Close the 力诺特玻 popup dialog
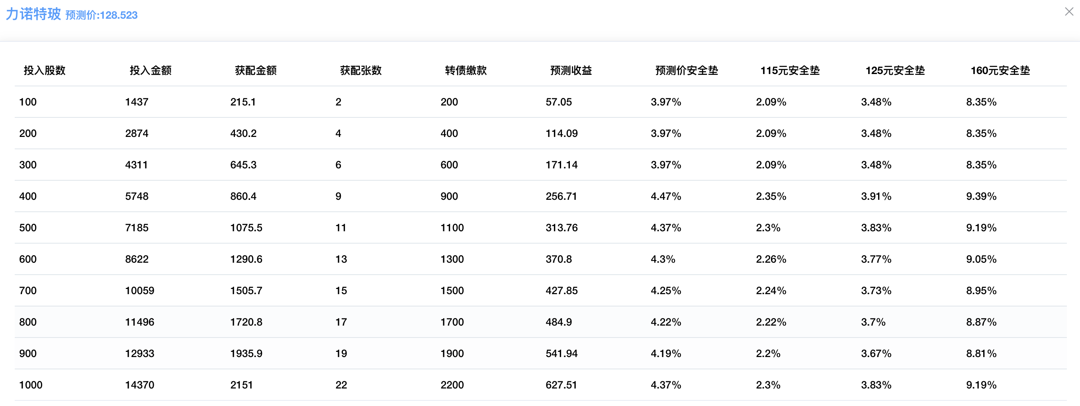 (1069, 12)
